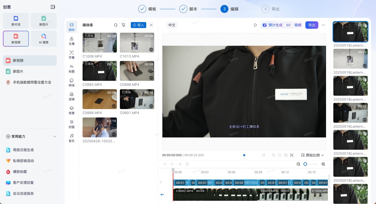The width and height of the screenshot is (376, 204).
Task: Zoom in the timeline with plus magnifier
Action: point(323,164)
